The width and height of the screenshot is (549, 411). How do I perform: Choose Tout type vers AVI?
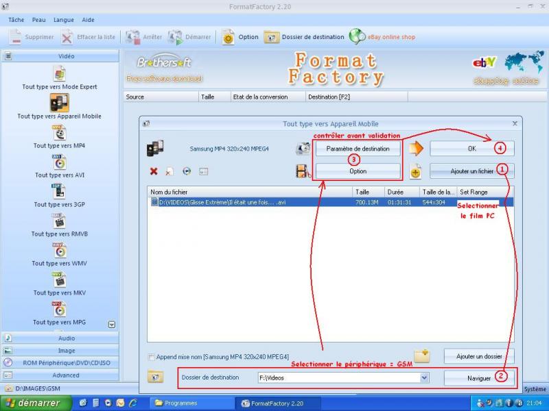(60, 166)
